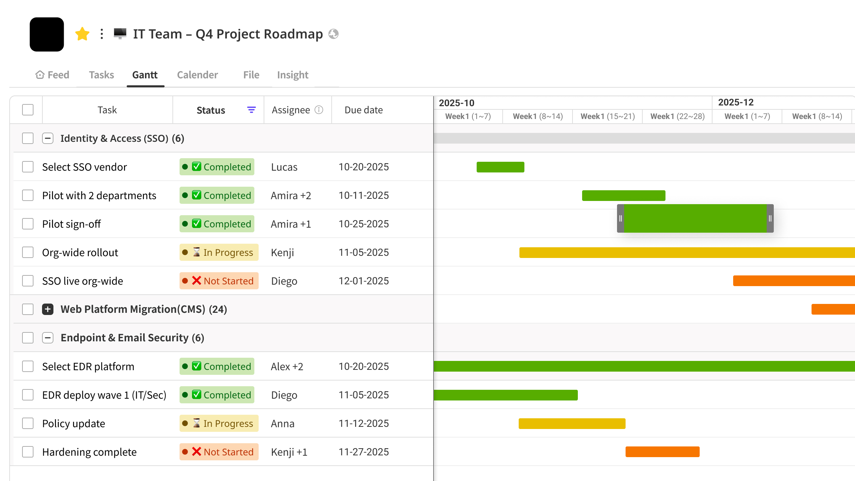Open the three-dot project options menu
The width and height of the screenshot is (855, 481).
[x=102, y=34]
